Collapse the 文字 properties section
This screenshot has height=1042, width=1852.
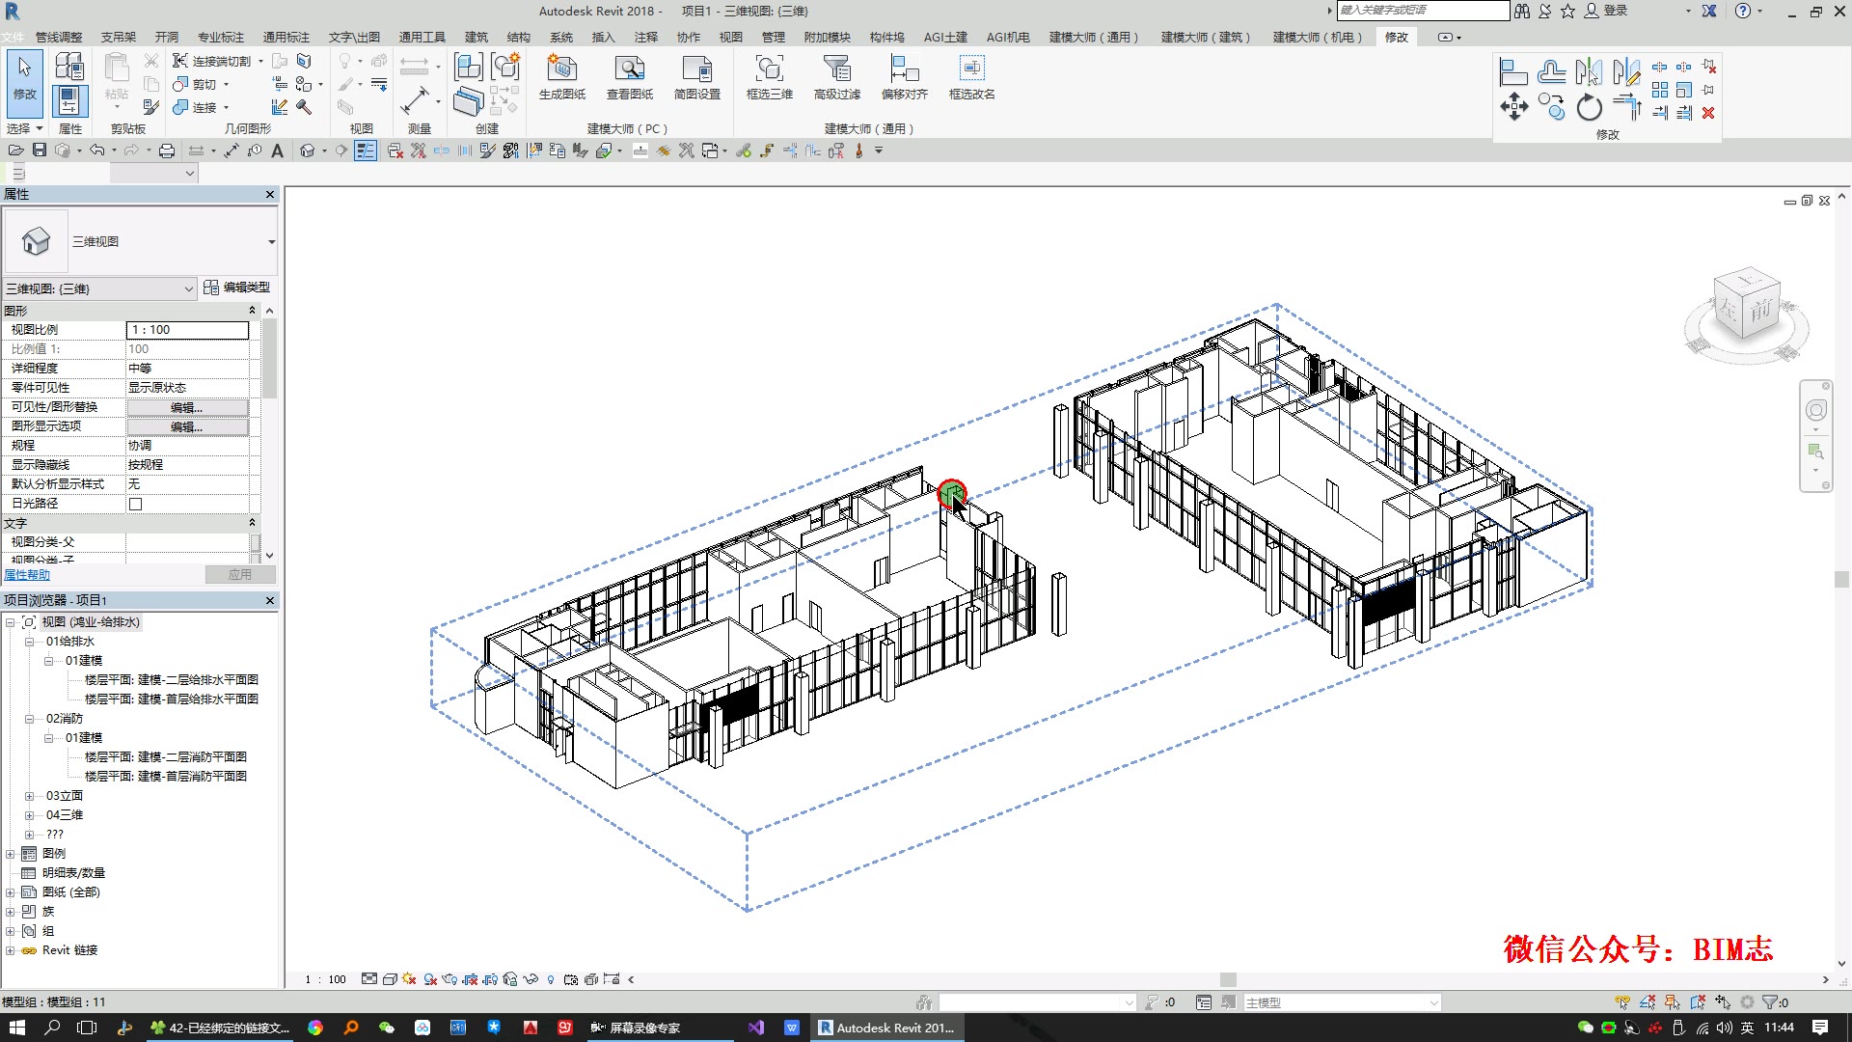click(252, 523)
